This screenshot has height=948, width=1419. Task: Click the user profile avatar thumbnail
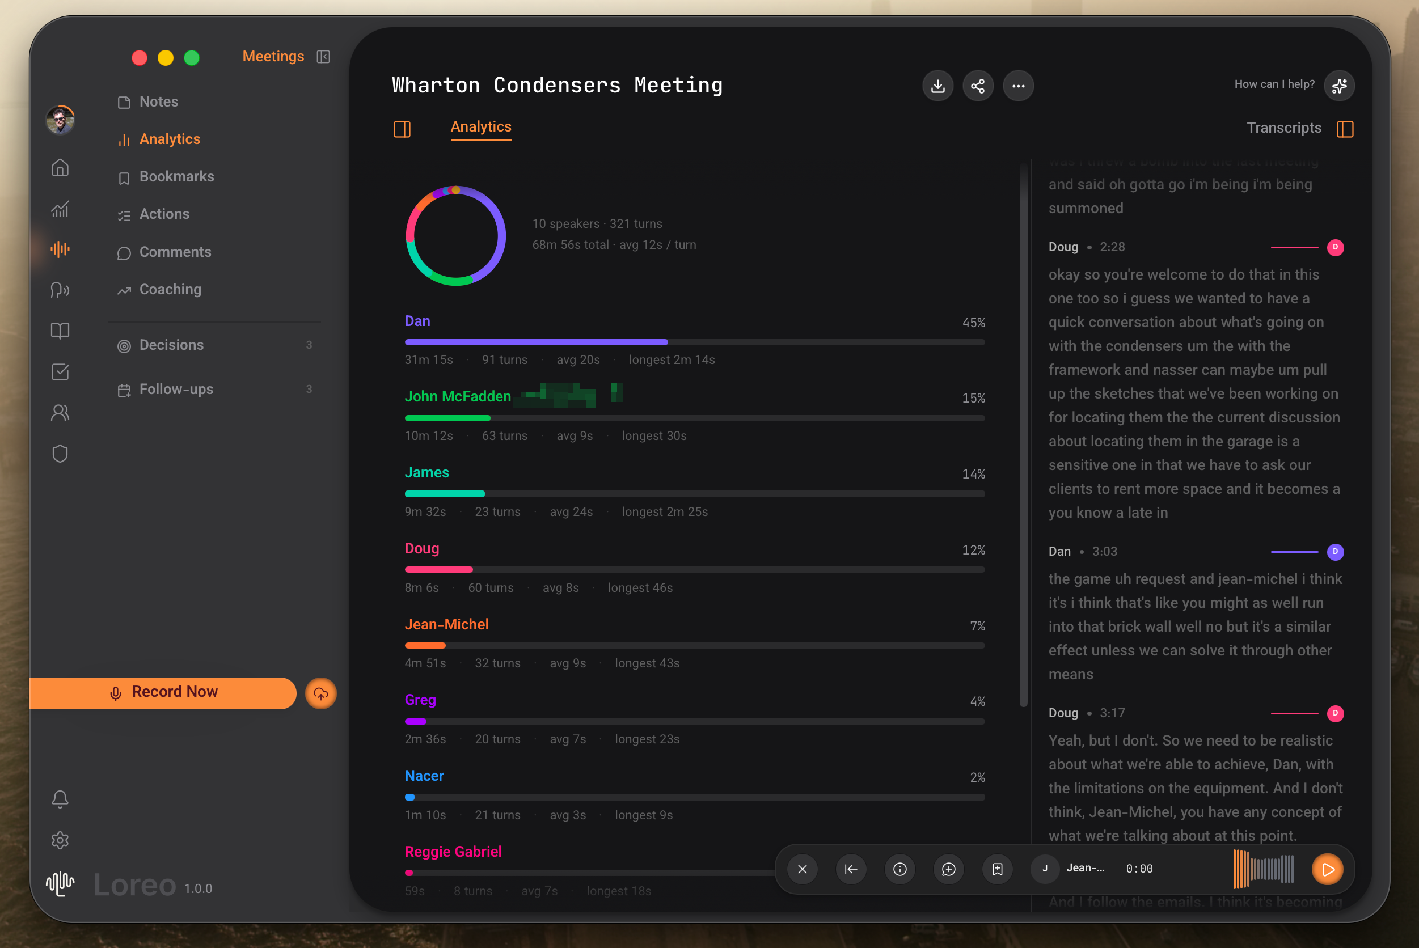(60, 120)
